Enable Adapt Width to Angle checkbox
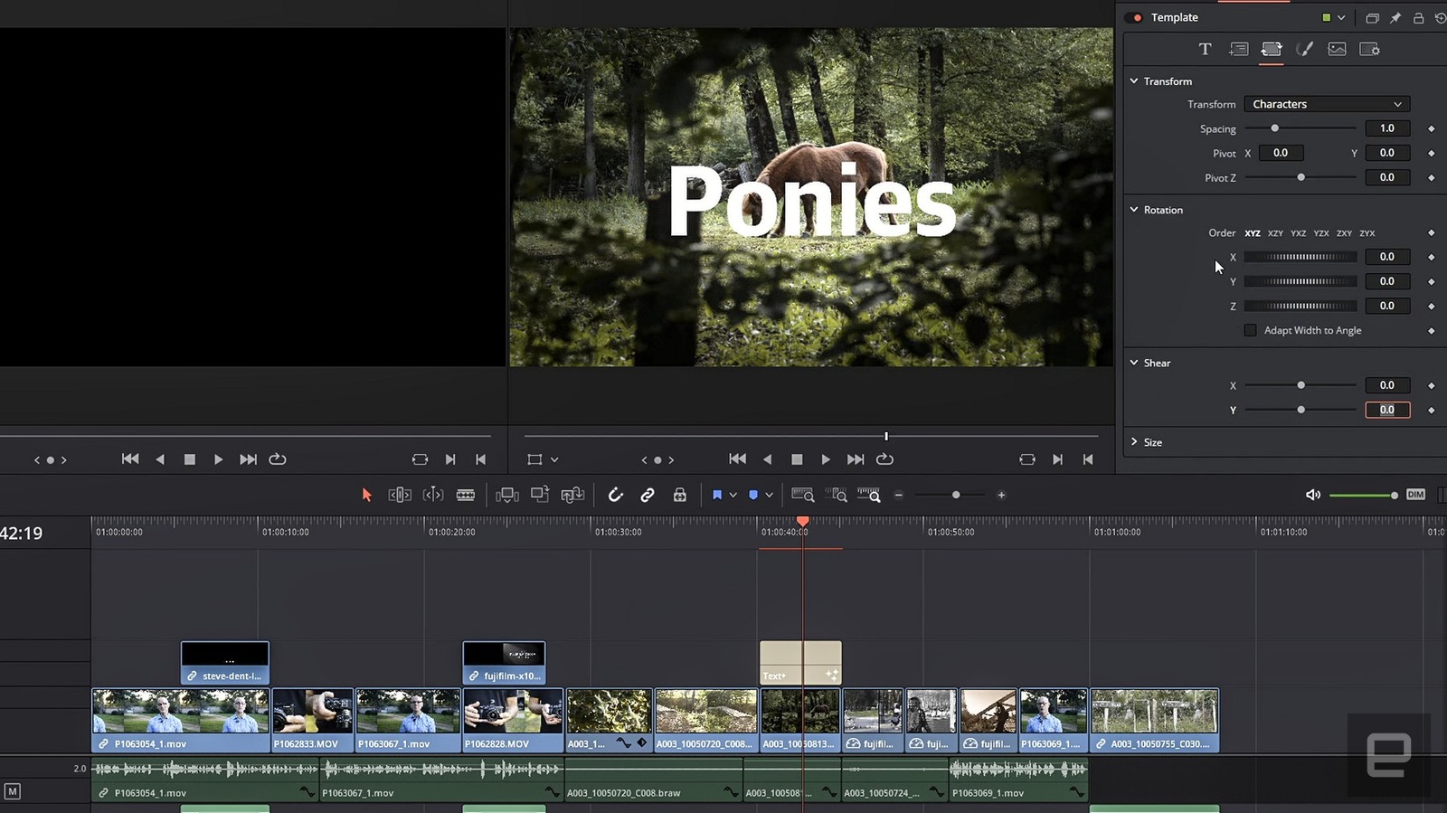 coord(1250,330)
